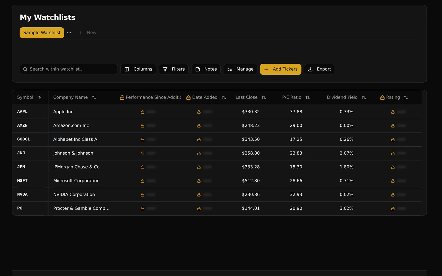Viewport: 442px width, 276px height.
Task: Click AAPL row performance lock icon
Action: (143, 112)
